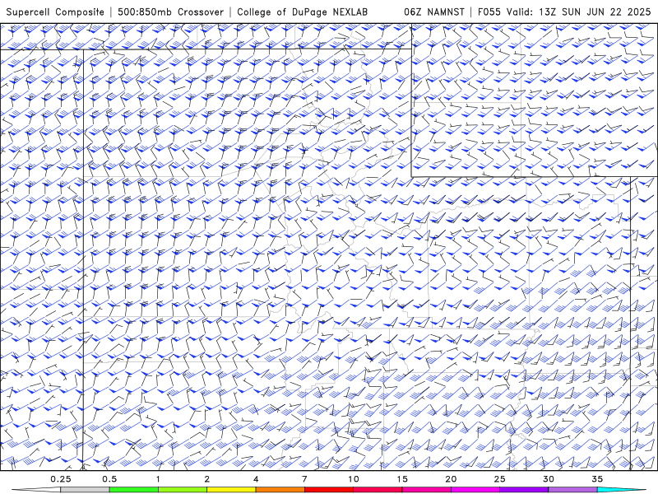Click the legend value '10'
This screenshot has width=658, height=494.
pos(354,479)
